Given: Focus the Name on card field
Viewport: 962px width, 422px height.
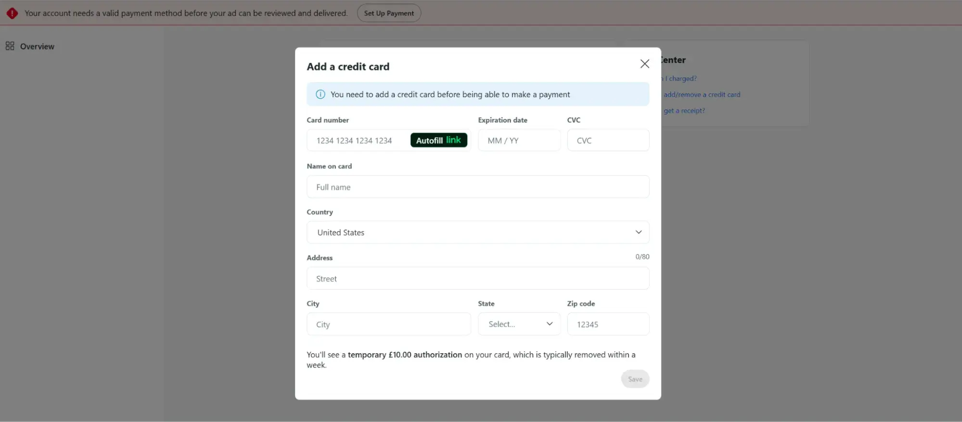Looking at the screenshot, I should (x=478, y=187).
